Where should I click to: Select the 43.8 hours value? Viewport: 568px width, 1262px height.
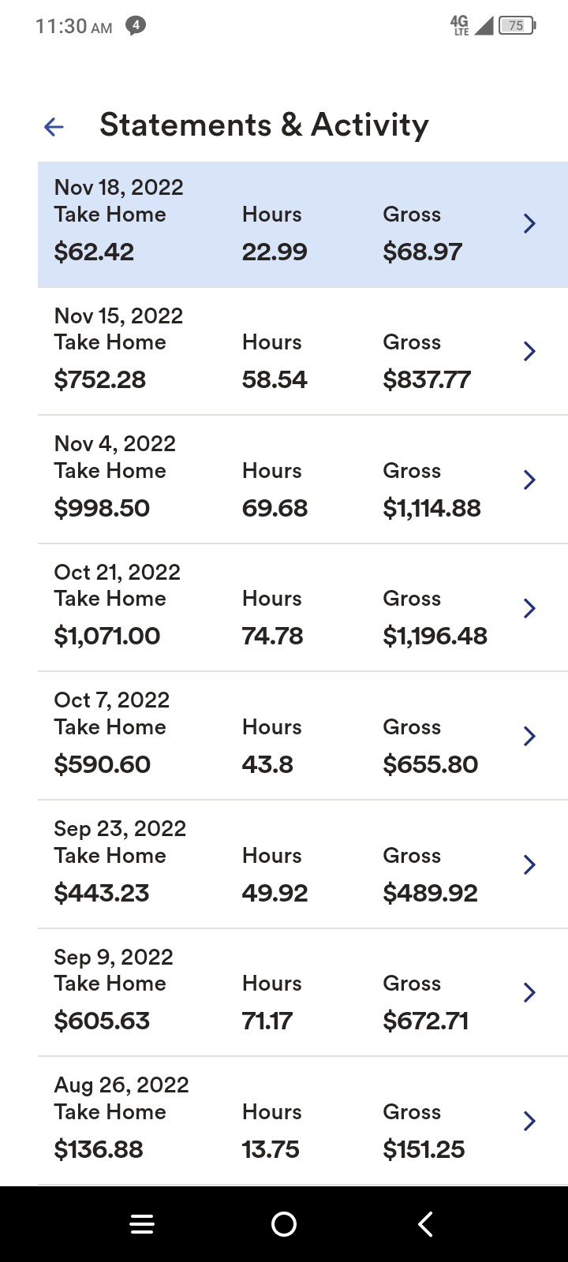267,765
